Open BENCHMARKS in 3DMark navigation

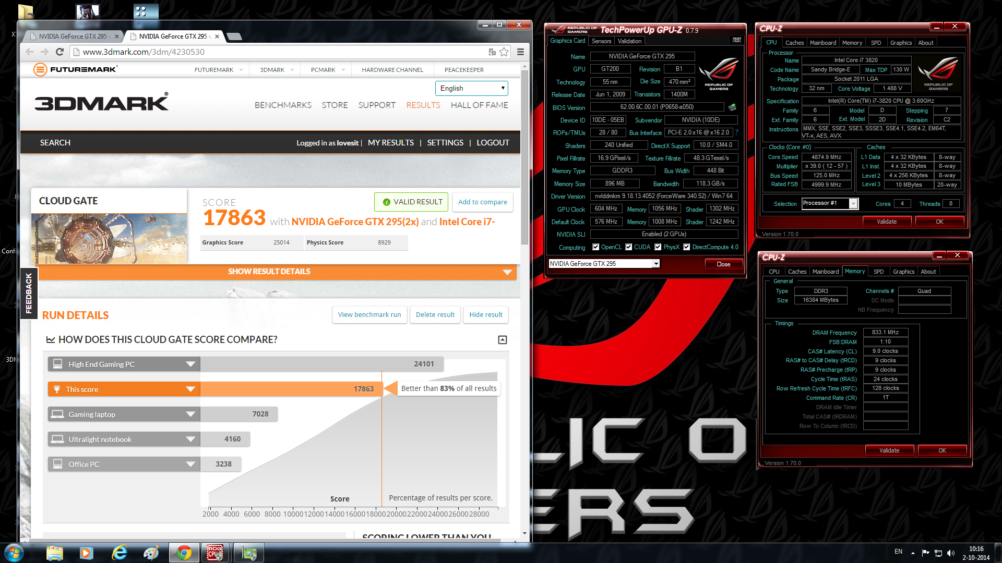[x=283, y=105]
